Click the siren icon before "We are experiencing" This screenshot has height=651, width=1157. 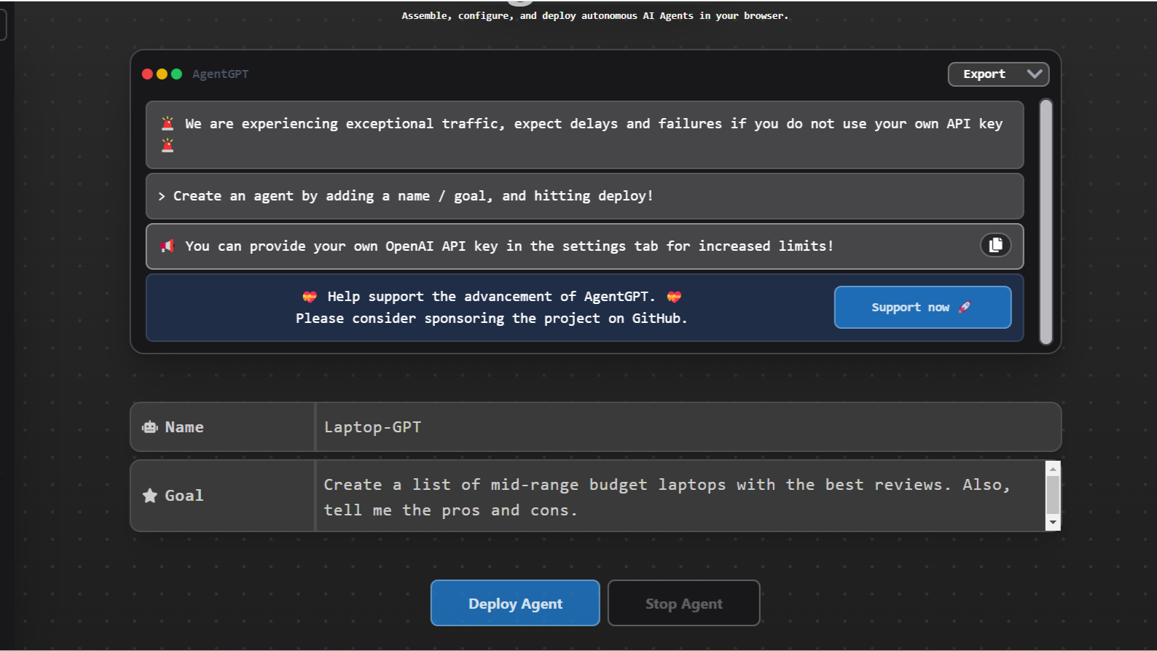coord(168,123)
